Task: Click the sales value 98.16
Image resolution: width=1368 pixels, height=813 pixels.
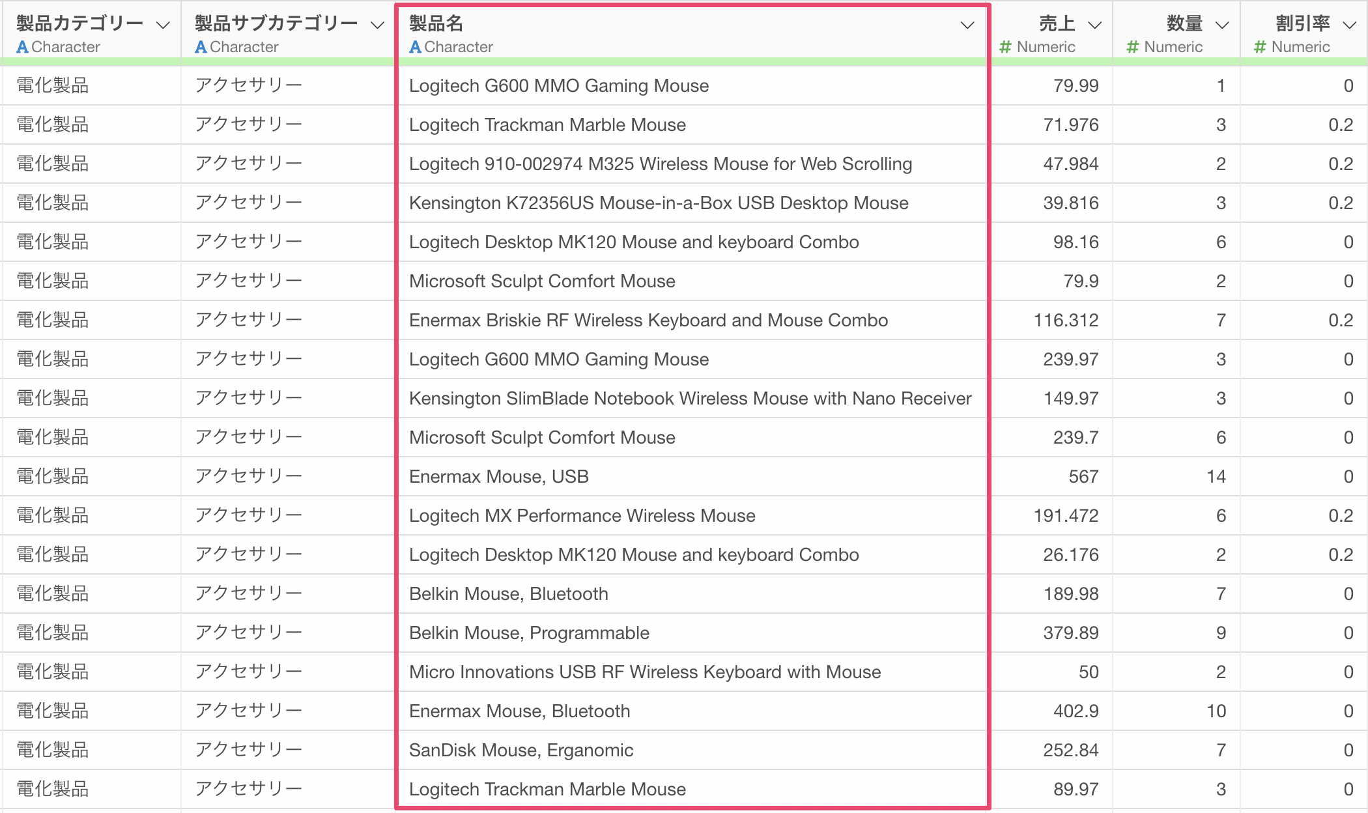Action: click(1076, 242)
